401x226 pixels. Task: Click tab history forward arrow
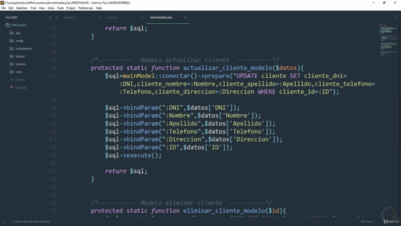[x=56, y=18]
